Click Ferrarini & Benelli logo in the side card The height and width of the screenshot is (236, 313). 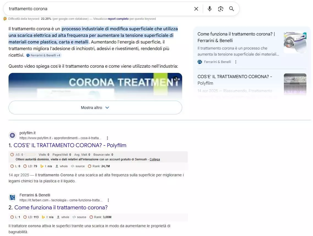coord(200,62)
